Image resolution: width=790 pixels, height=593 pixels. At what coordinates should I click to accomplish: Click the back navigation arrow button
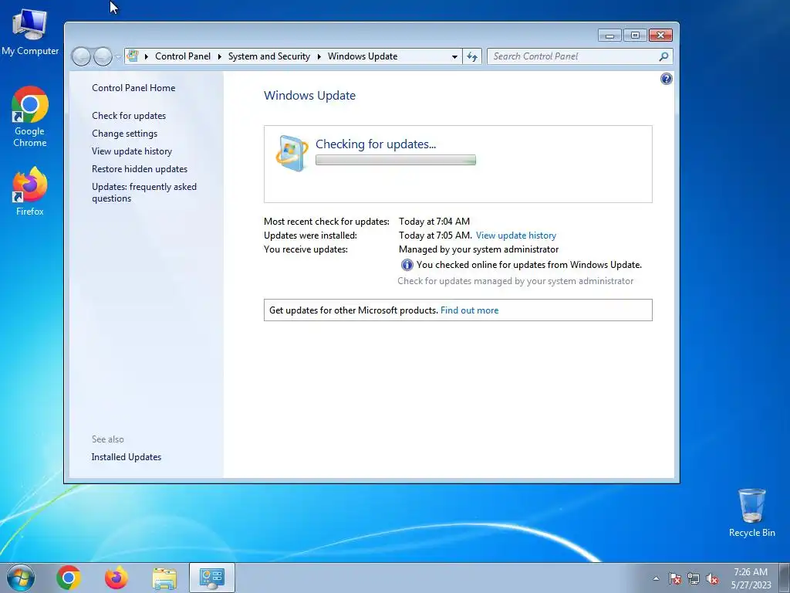(x=81, y=56)
